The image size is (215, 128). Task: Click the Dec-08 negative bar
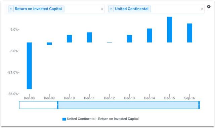click(x=29, y=66)
